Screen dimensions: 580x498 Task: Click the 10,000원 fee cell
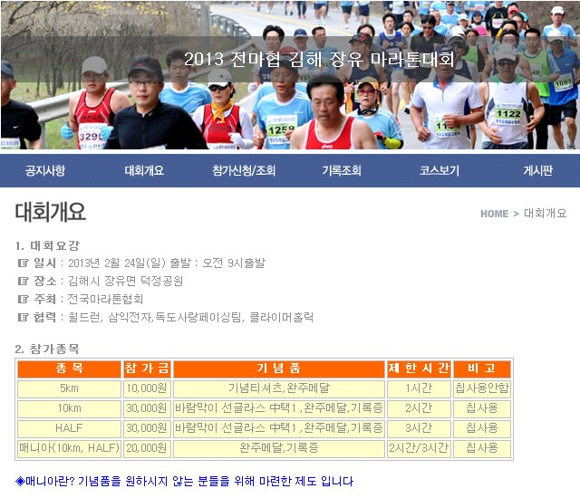[x=147, y=389]
